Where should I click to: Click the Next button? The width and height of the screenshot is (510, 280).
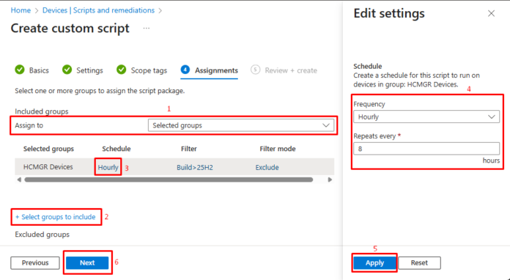87,262
